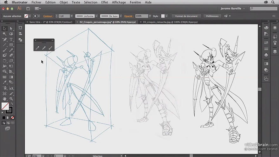Pick the Pencil tool in floating panel
Viewport: 279px width, 157px height.
[x=37, y=48]
